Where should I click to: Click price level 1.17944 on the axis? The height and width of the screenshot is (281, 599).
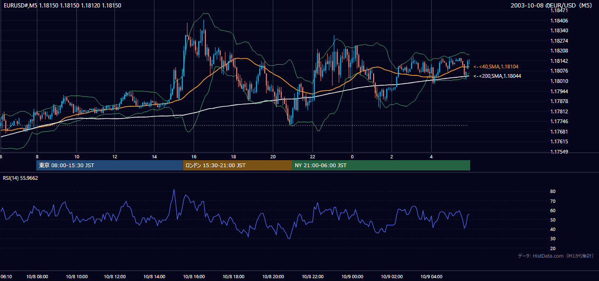559,91
